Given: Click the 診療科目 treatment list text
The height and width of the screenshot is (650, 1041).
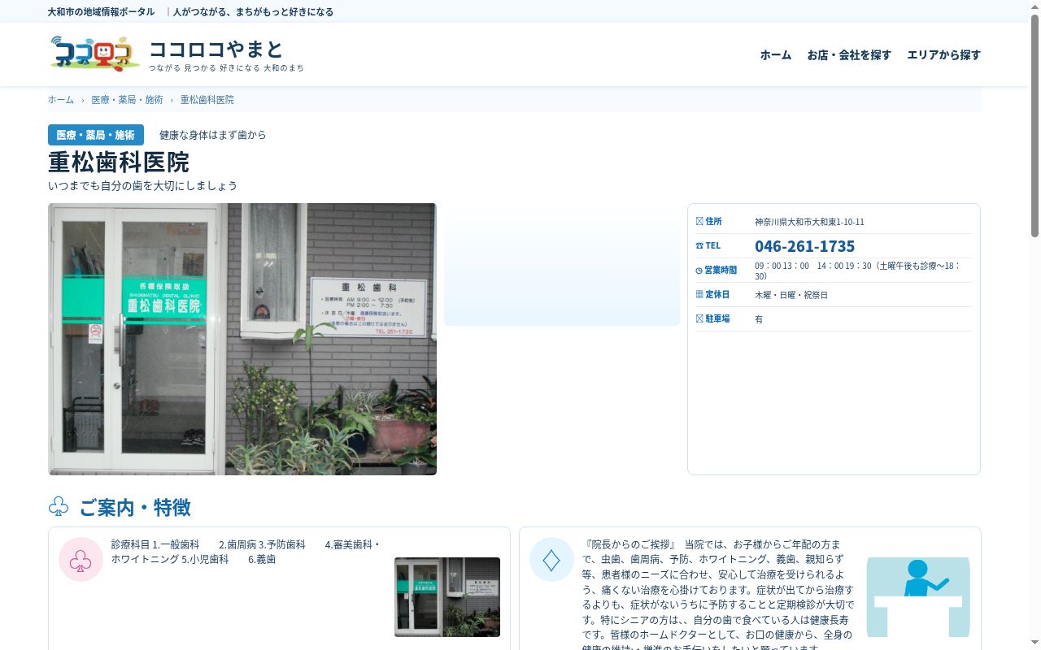Looking at the screenshot, I should click(246, 552).
